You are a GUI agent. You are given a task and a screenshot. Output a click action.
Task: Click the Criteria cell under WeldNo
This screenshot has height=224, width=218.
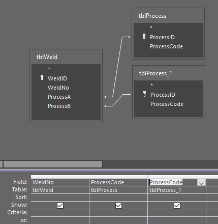click(60, 213)
